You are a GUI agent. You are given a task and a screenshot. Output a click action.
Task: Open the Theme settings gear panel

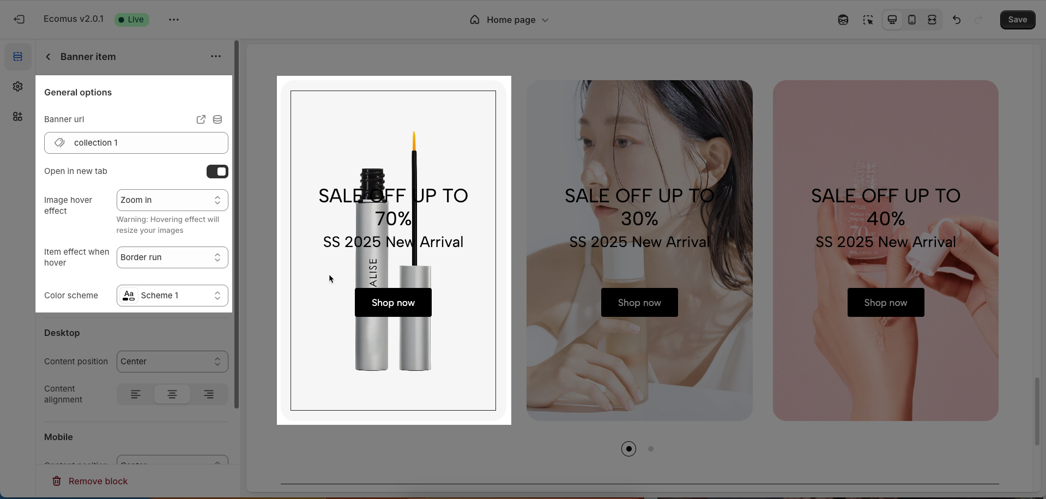click(x=18, y=87)
